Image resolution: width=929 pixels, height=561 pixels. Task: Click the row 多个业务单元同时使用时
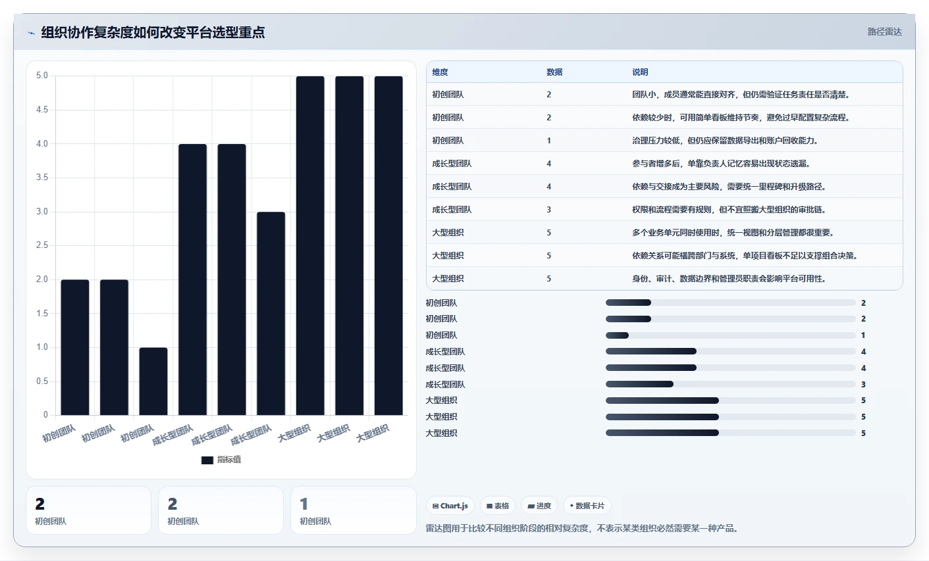click(x=664, y=233)
